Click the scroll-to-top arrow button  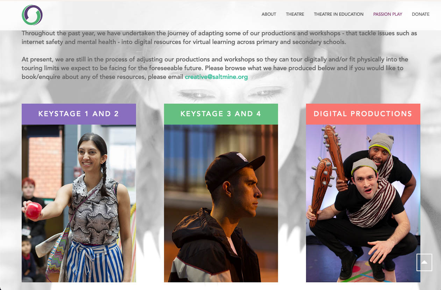point(424,262)
